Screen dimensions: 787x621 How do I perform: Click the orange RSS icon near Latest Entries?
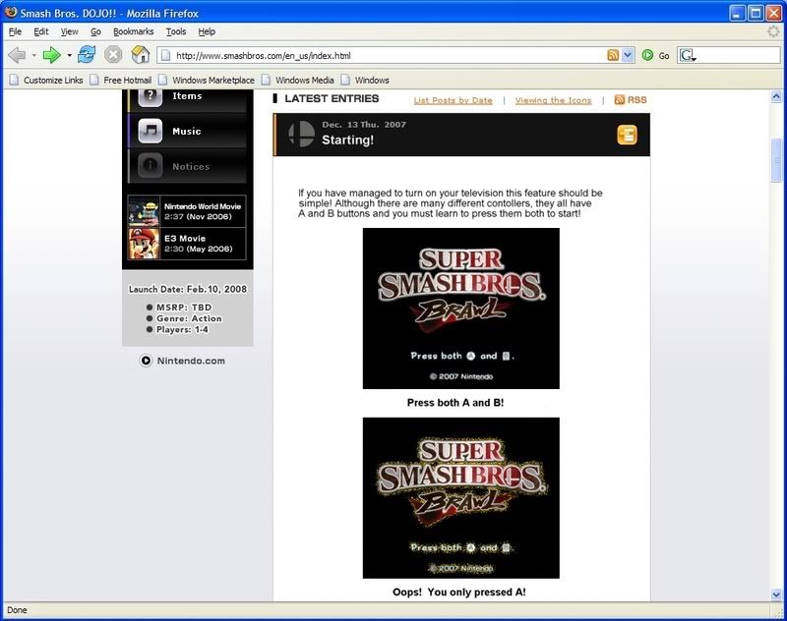pos(620,99)
